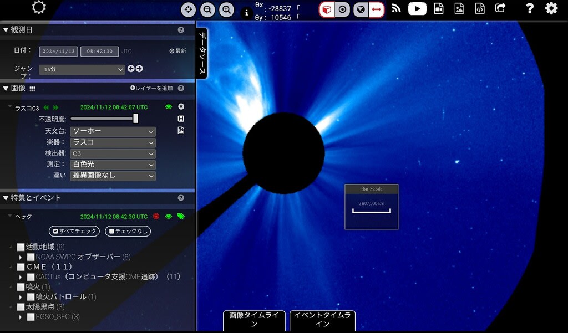Screen dimensions: 568x333
Task: Take a screenshot with the picture icon
Action: (x=459, y=8)
